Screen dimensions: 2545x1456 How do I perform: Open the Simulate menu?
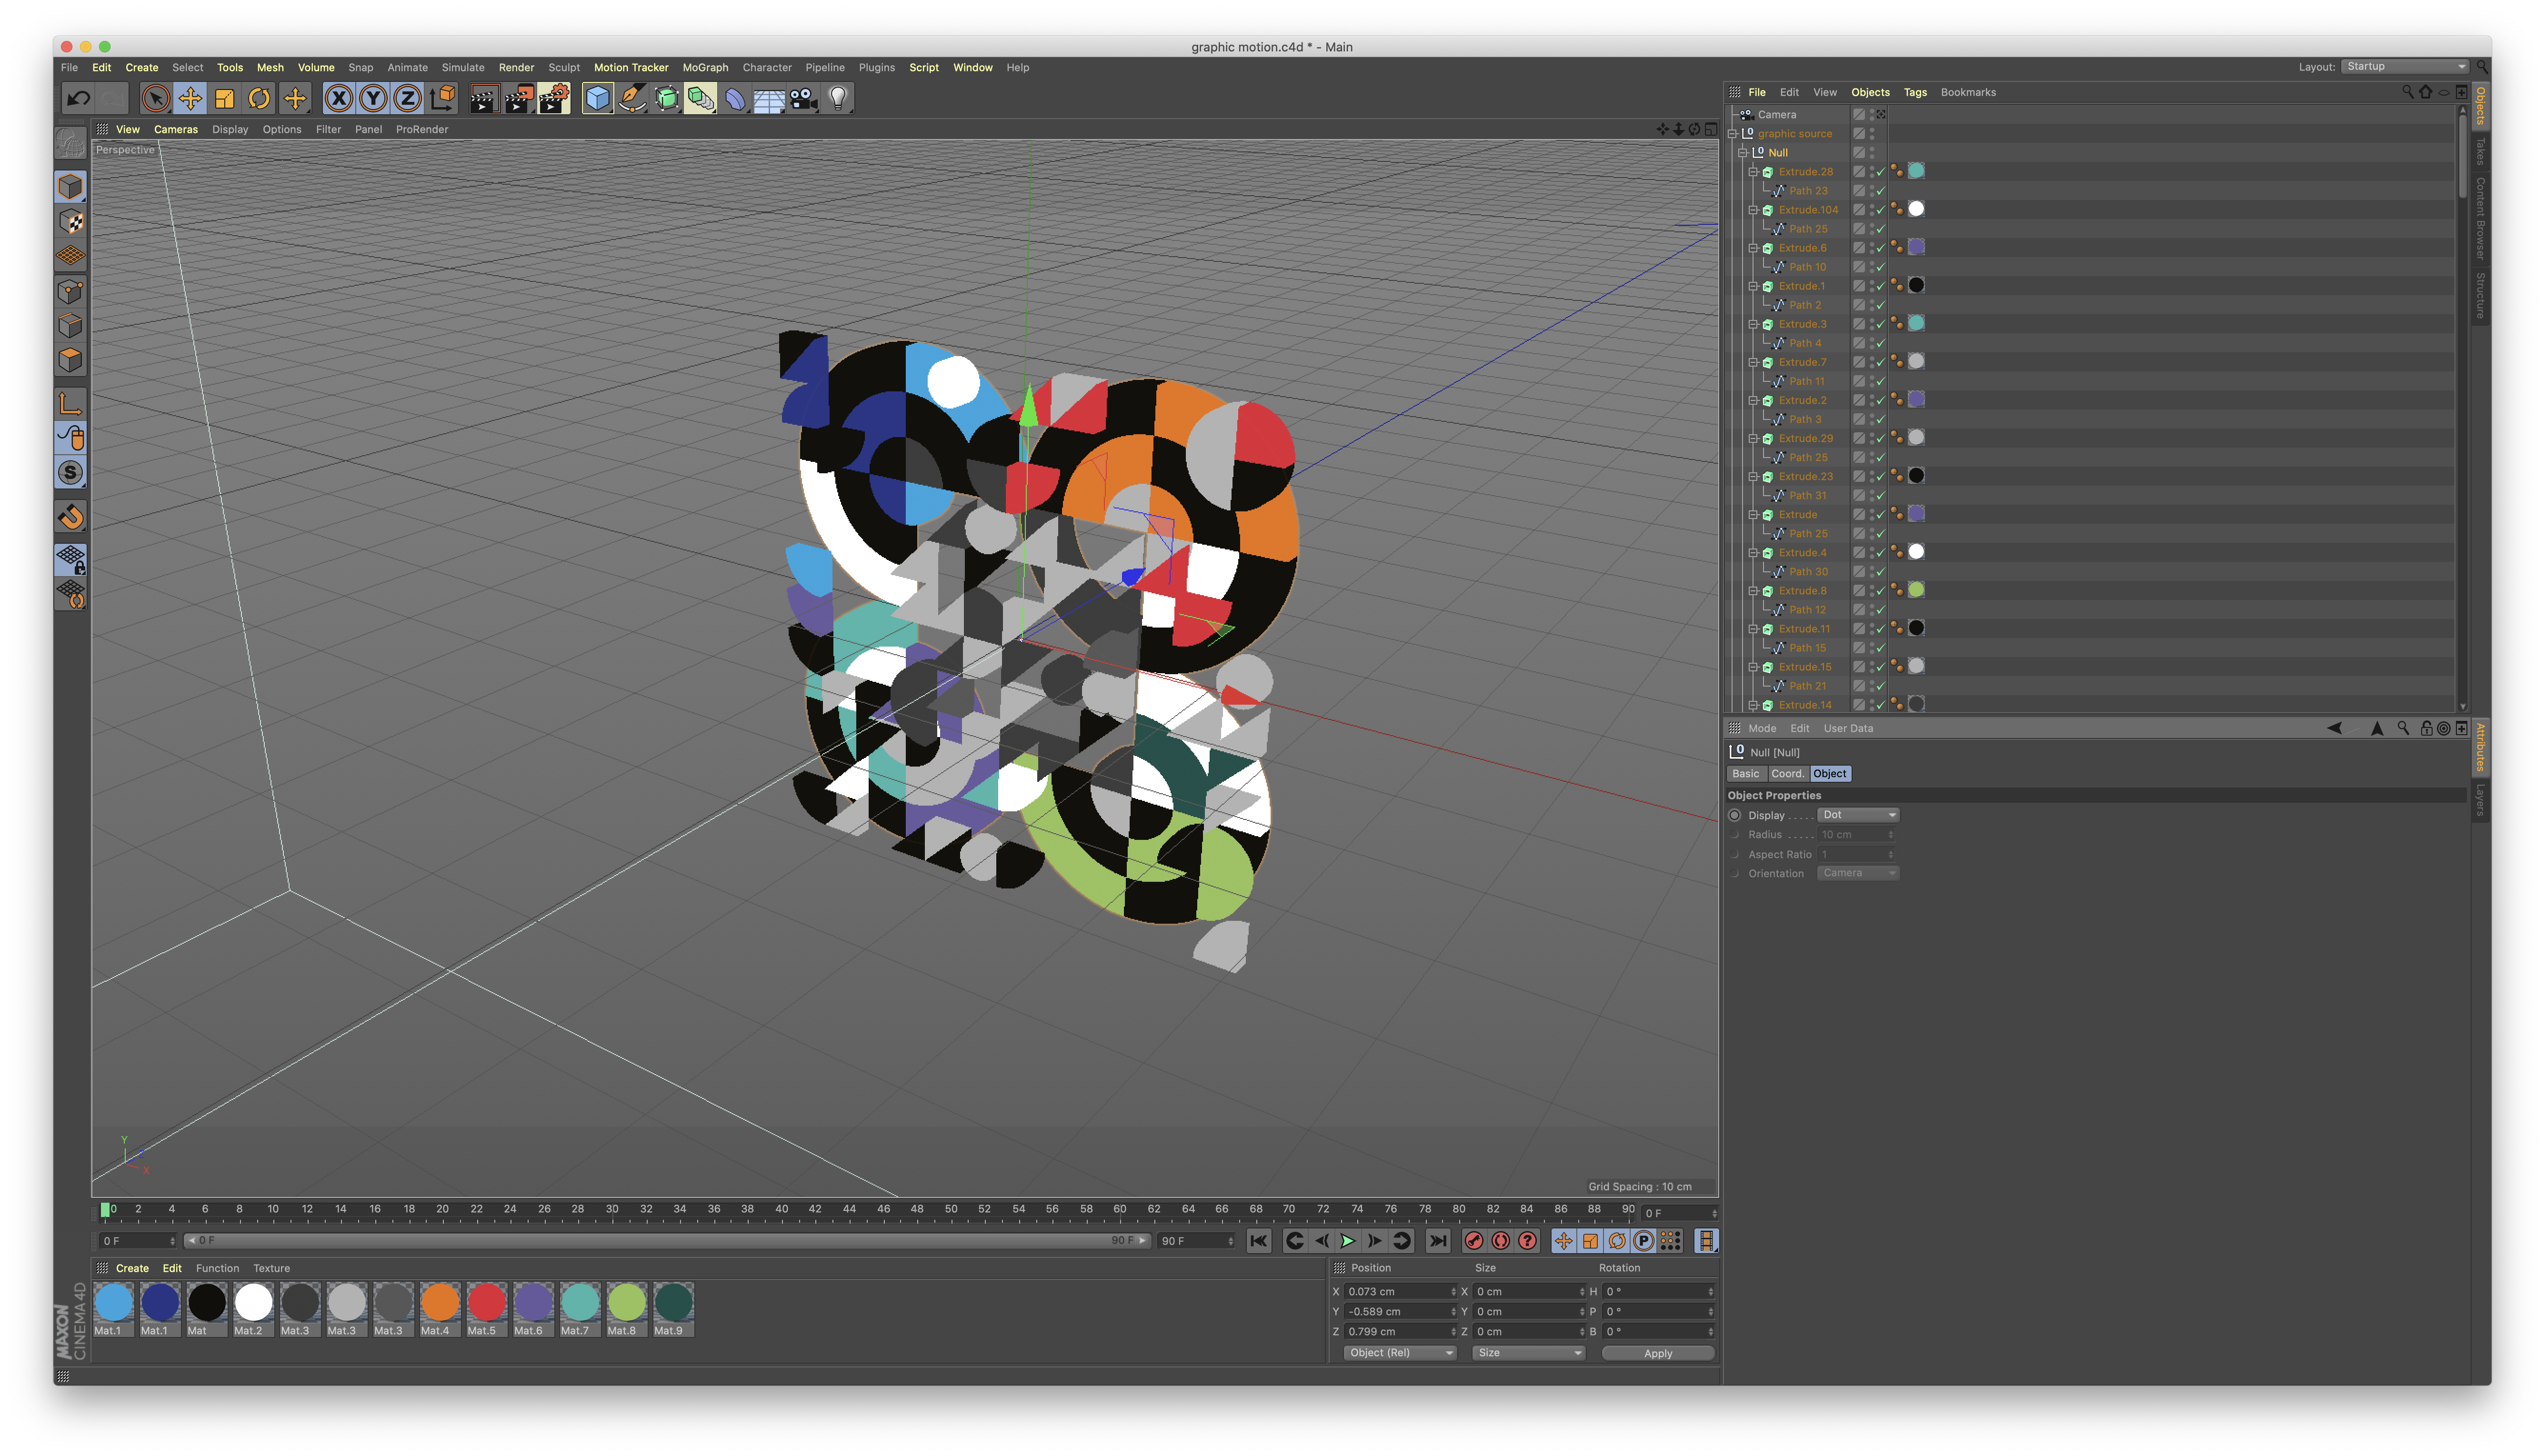click(463, 68)
